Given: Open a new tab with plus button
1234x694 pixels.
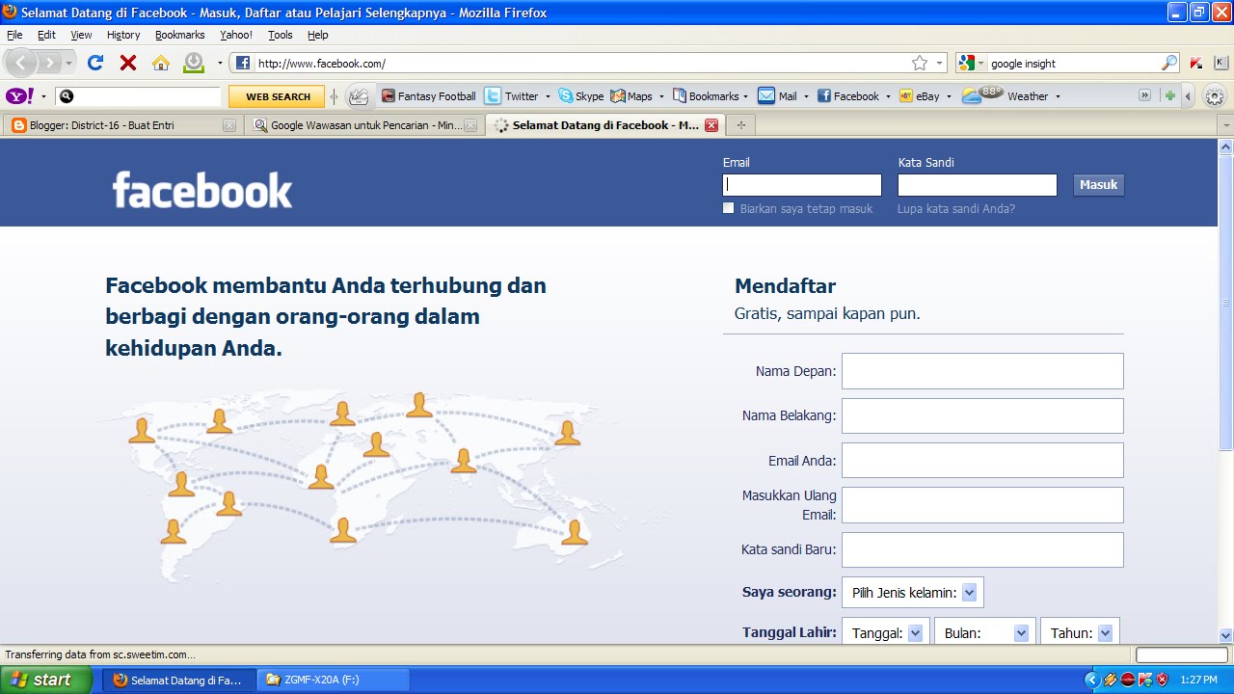Looking at the screenshot, I should 740,125.
